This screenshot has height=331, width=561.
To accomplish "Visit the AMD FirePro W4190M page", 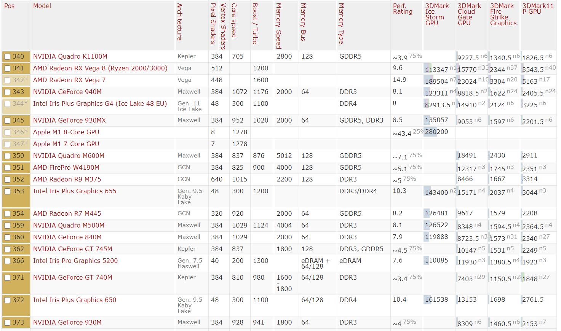I will 66,167.
